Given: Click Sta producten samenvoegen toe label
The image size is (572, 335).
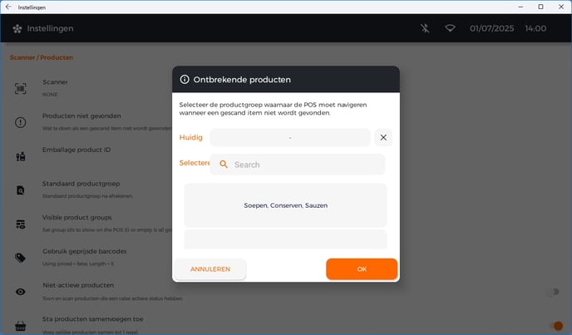Looking at the screenshot, I should coord(92,319).
